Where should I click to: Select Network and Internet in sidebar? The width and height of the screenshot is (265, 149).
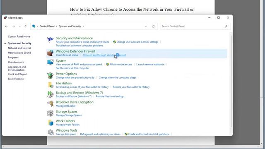pyautogui.click(x=19, y=48)
